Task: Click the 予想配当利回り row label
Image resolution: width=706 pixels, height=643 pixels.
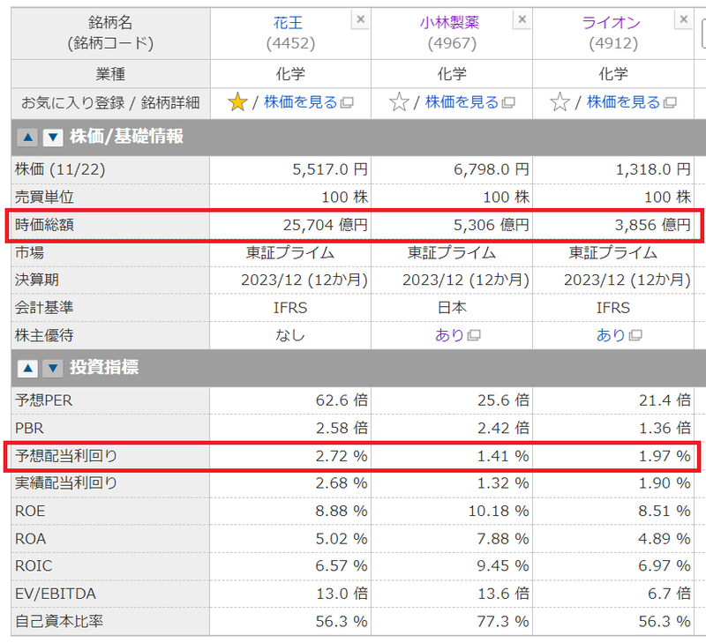Action: point(66,456)
